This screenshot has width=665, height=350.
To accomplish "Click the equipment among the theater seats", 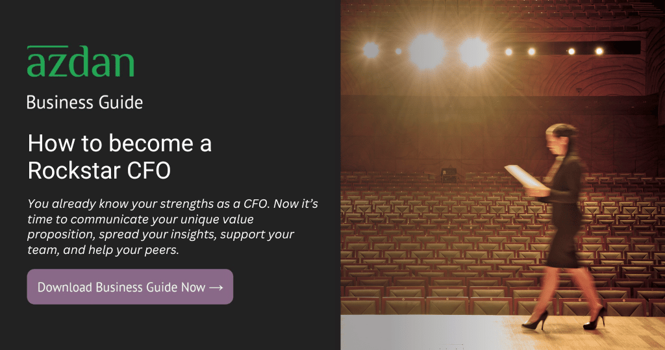I will pos(449,174).
